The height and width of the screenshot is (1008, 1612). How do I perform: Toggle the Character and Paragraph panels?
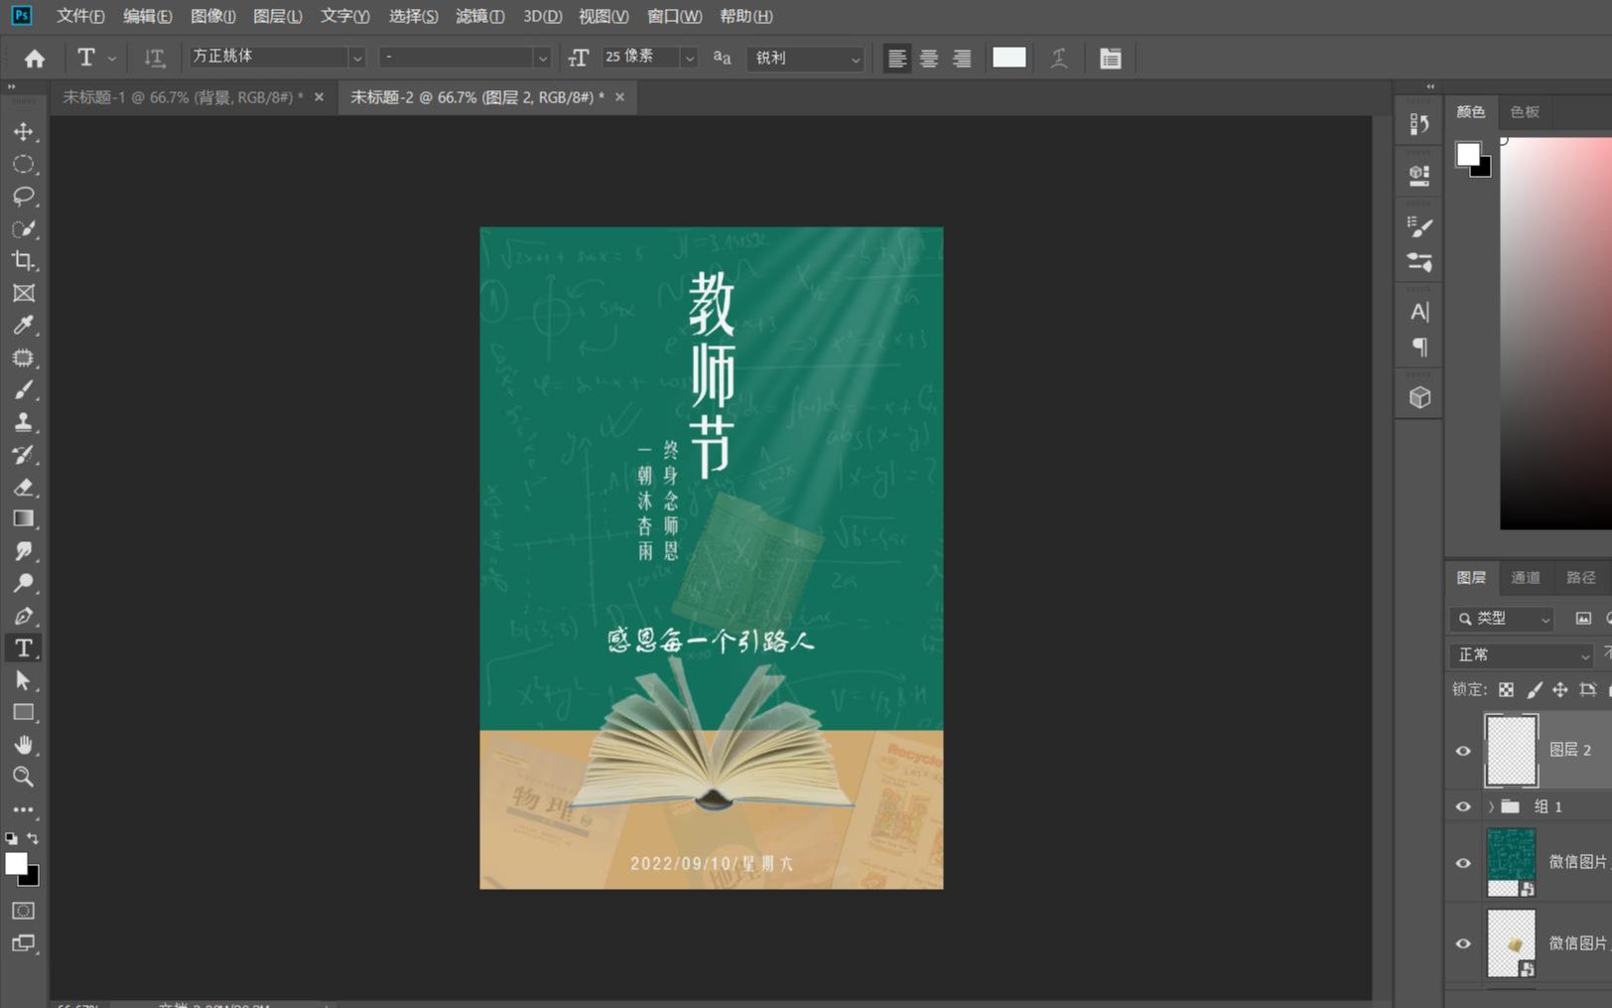(1110, 58)
